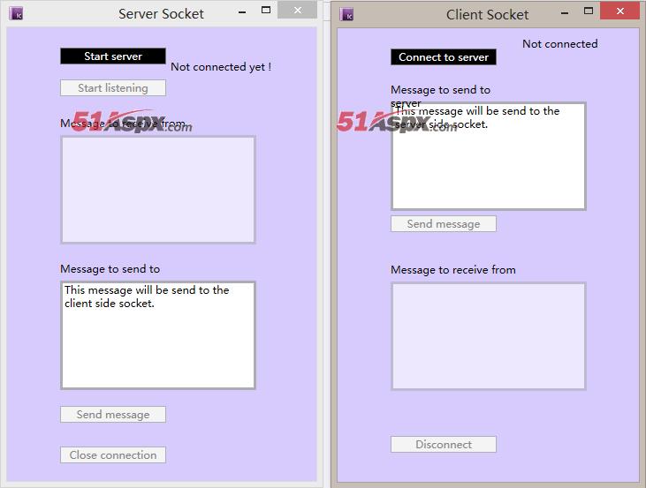The height and width of the screenshot is (488, 646).
Task: Click the Client Socket title text
Action: coord(488,14)
